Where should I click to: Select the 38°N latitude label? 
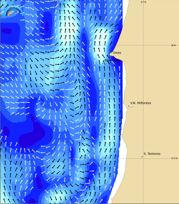click(x=173, y=45)
